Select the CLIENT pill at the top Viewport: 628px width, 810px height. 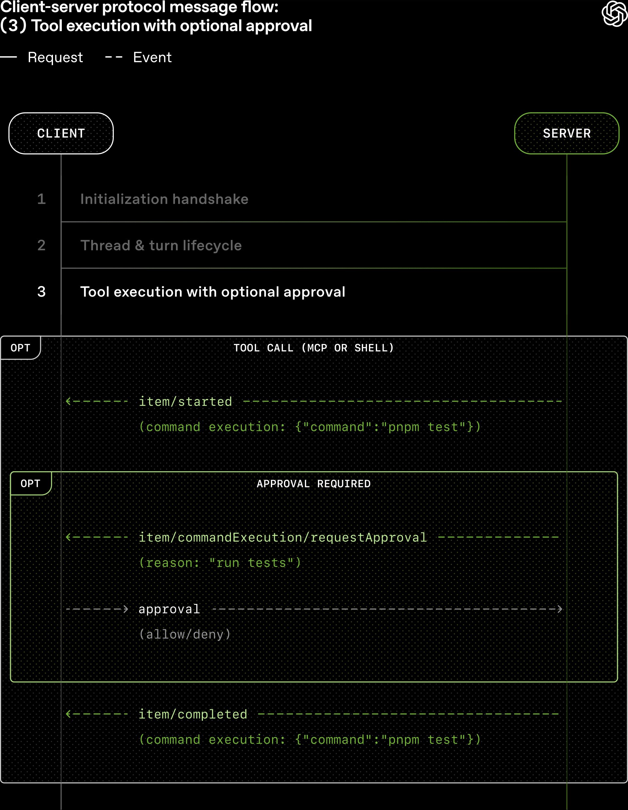coord(61,133)
